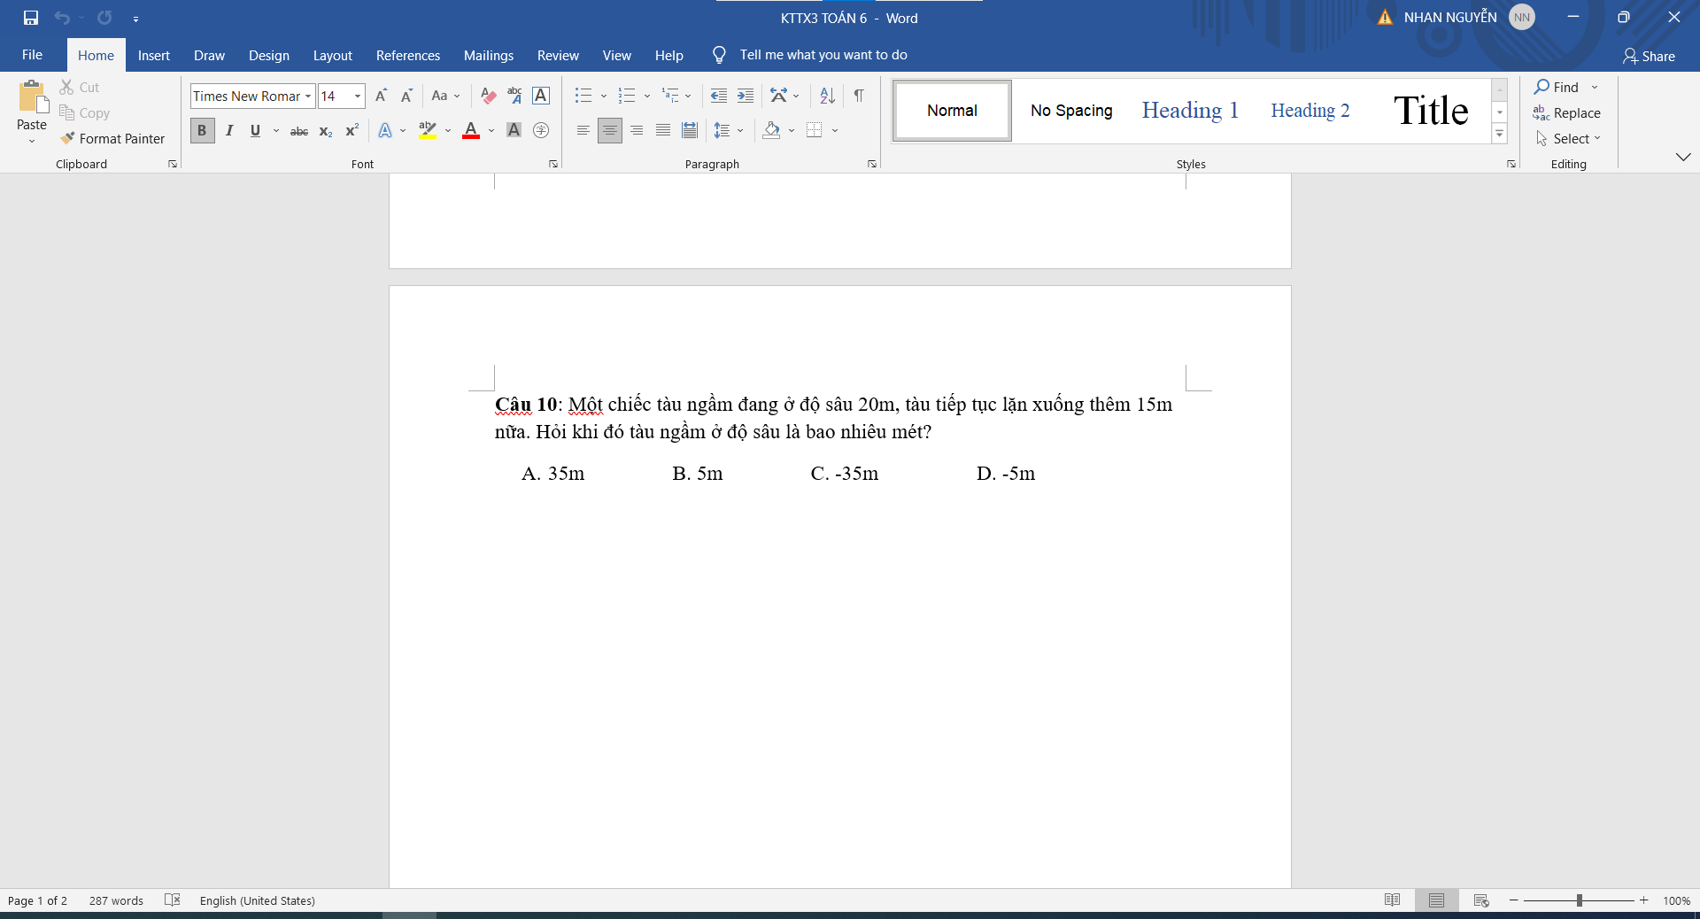Viewport: 1700px width, 919px height.
Task: Toggle show paragraph marks
Action: (x=859, y=96)
